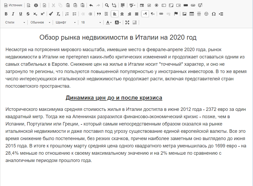This screenshot has height=186, width=253.
Task: Open the Templates dialog
Action: tap(44, 5)
